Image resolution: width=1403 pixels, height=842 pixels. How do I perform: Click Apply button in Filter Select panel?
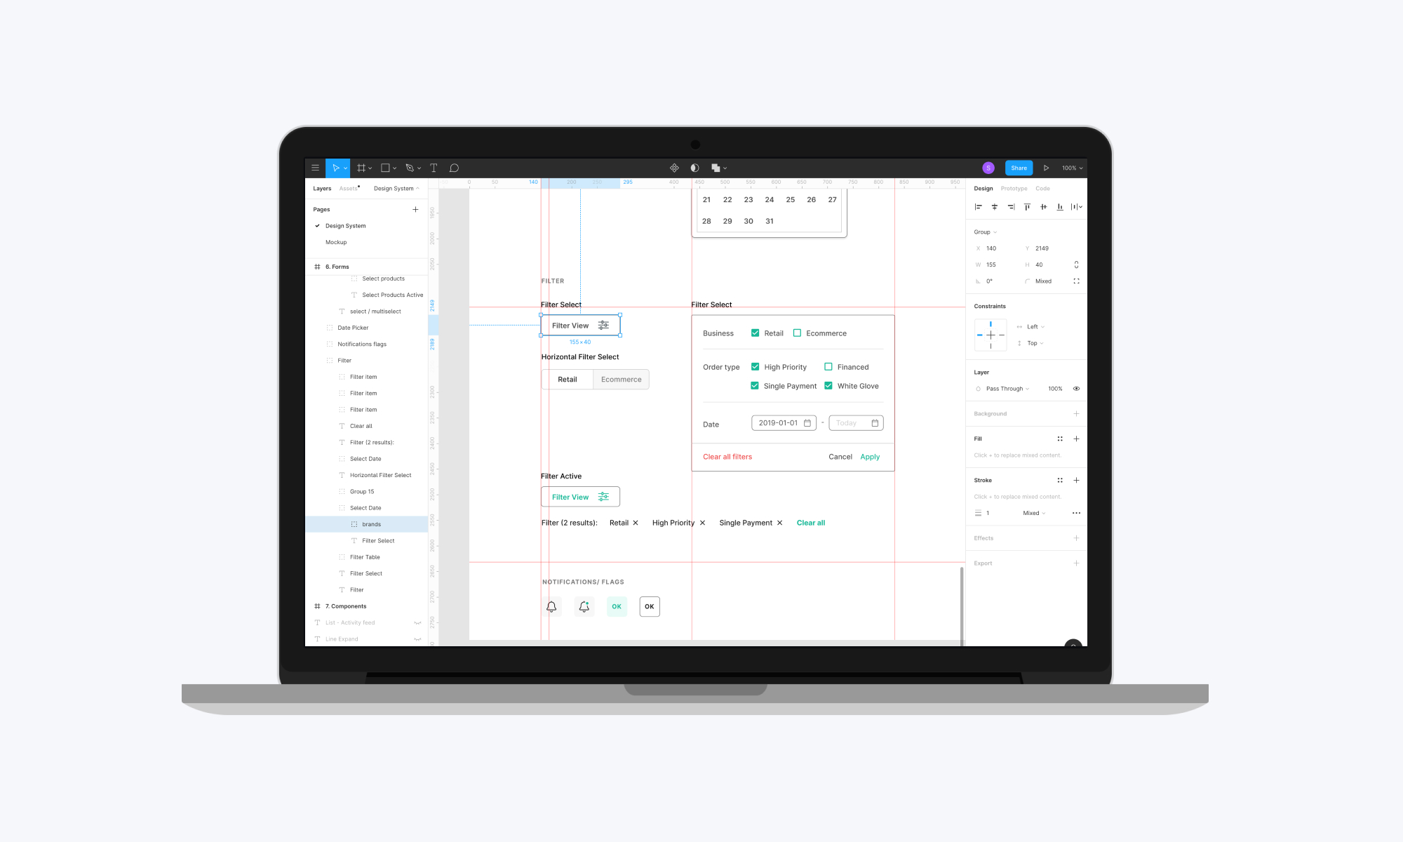[870, 456]
